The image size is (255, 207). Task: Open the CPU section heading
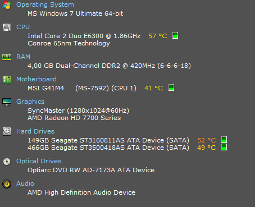pyautogui.click(x=23, y=27)
